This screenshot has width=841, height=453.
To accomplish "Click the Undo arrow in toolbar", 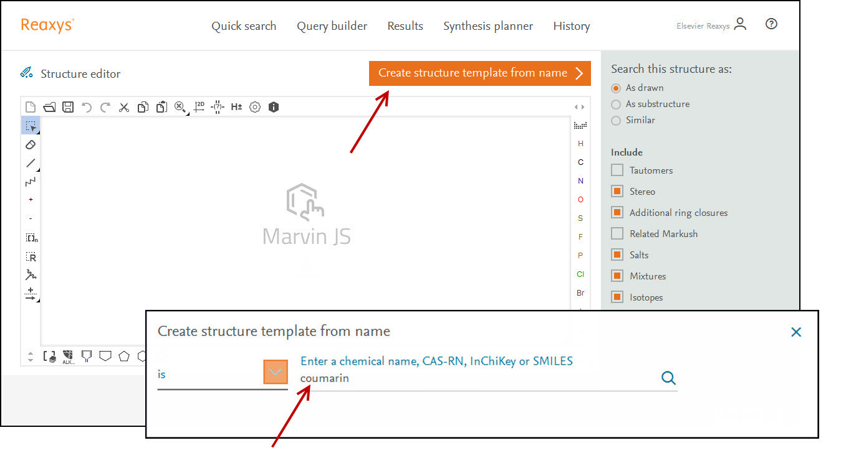I will pyautogui.click(x=87, y=107).
